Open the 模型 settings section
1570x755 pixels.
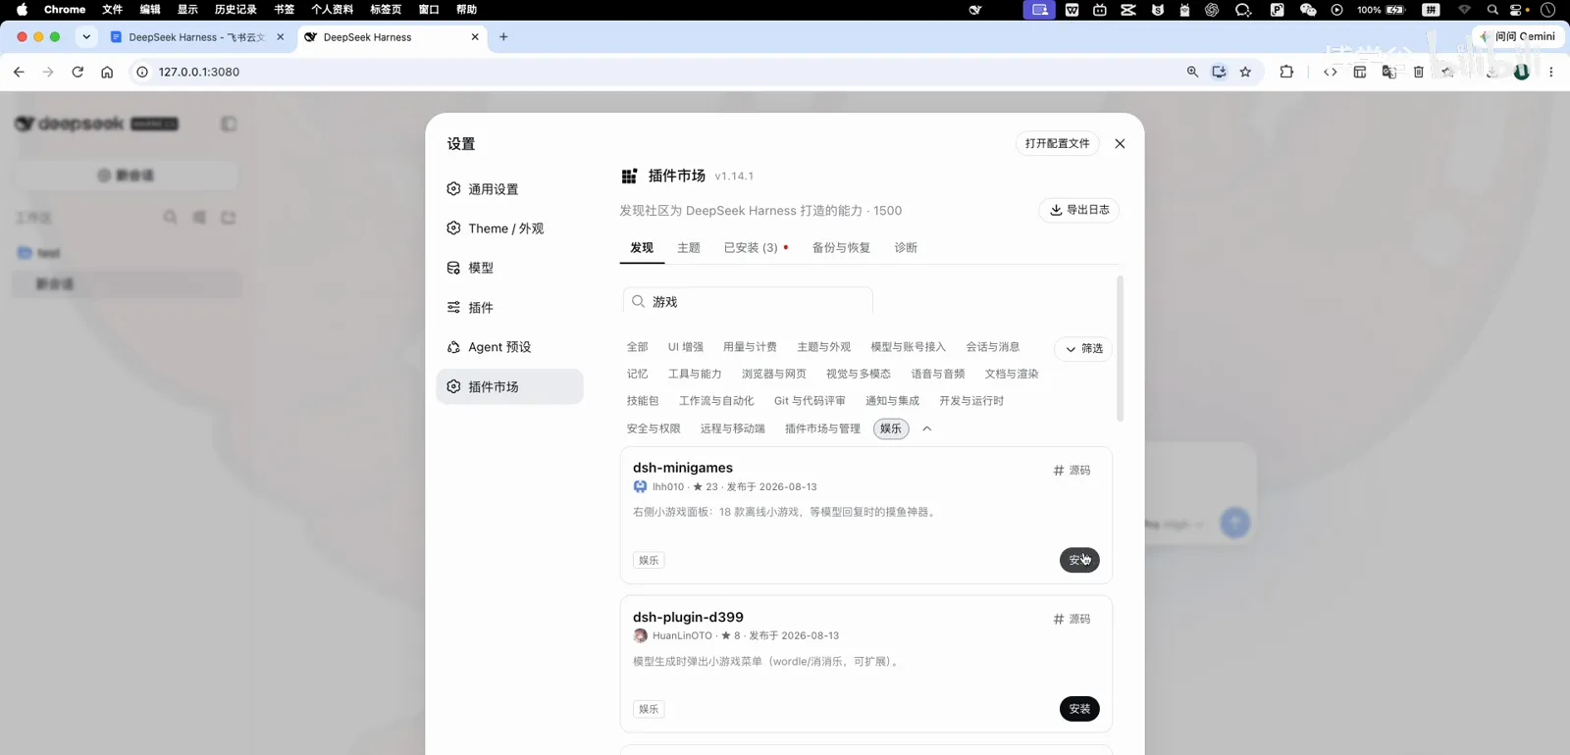click(x=509, y=268)
